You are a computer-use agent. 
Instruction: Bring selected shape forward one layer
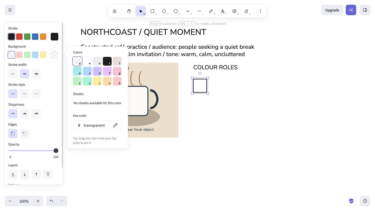36,174
